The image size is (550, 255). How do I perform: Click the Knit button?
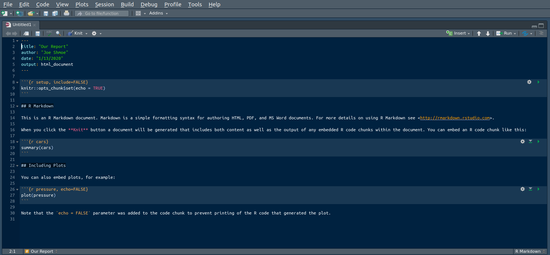75,33
